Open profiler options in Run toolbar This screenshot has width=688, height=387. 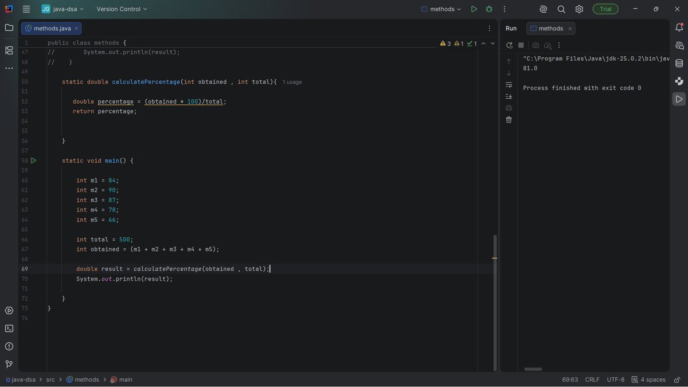coord(548,45)
